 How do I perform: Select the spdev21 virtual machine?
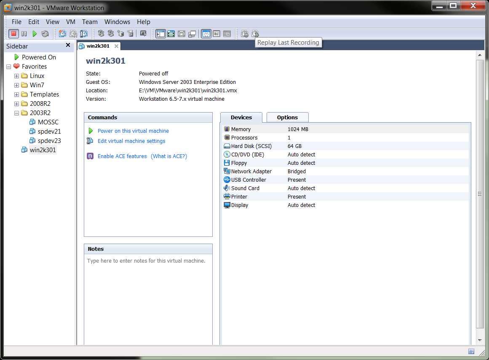(49, 131)
